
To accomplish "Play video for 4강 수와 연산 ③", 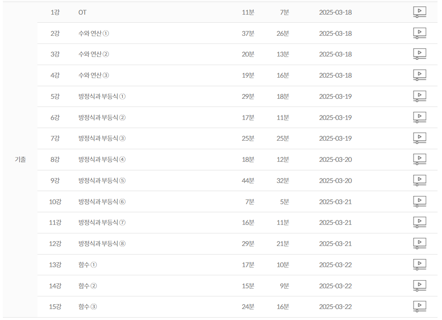I will [x=419, y=75].
